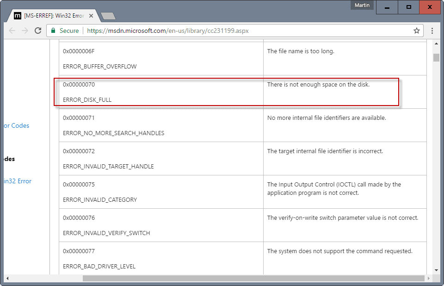Viewport: 444px width, 286px height.
Task: Click the horizontal scrollbar left arrow
Action: (x=7, y=278)
